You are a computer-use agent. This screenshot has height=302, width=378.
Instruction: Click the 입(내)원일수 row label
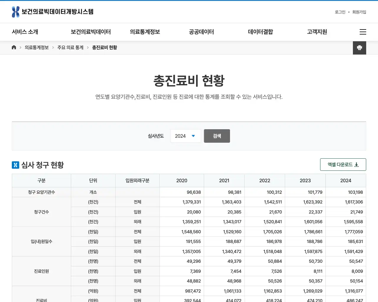[41, 242]
